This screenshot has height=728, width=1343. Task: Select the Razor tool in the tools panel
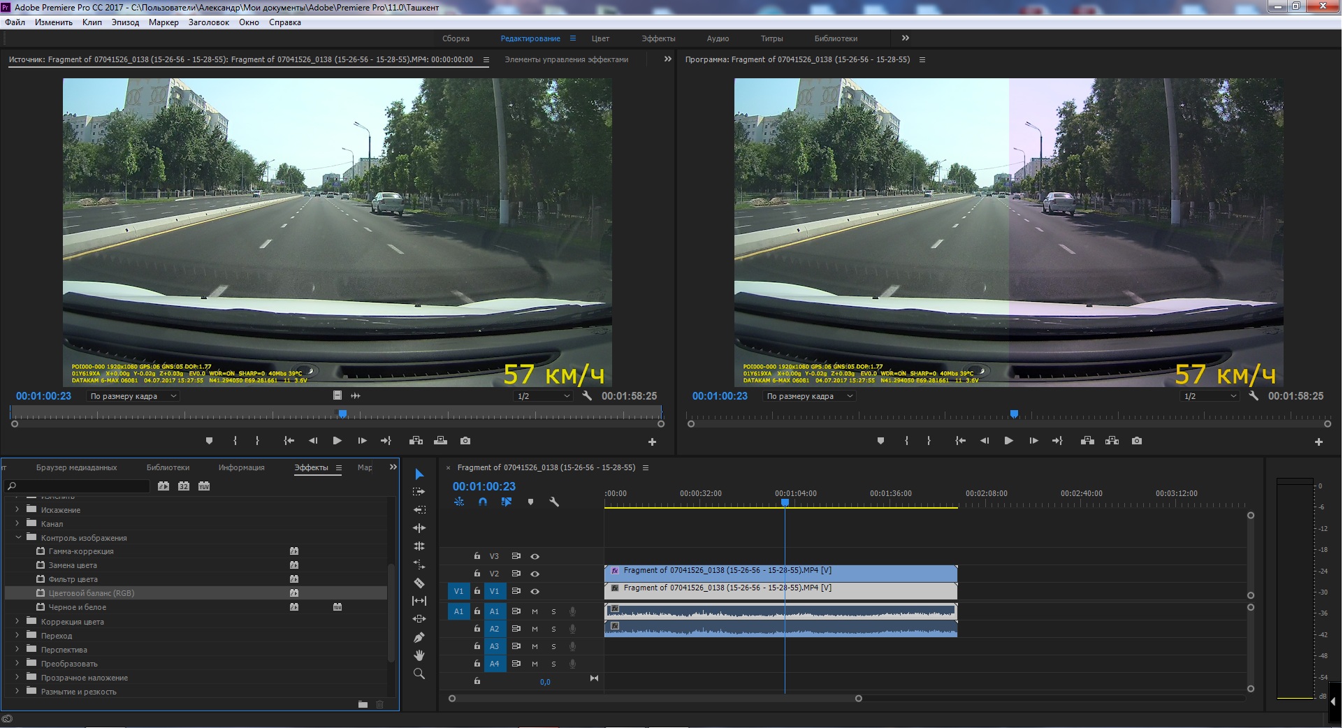419,583
